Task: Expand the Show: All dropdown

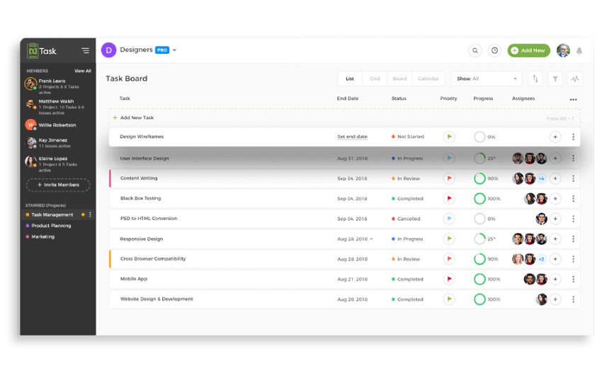Action: point(486,79)
